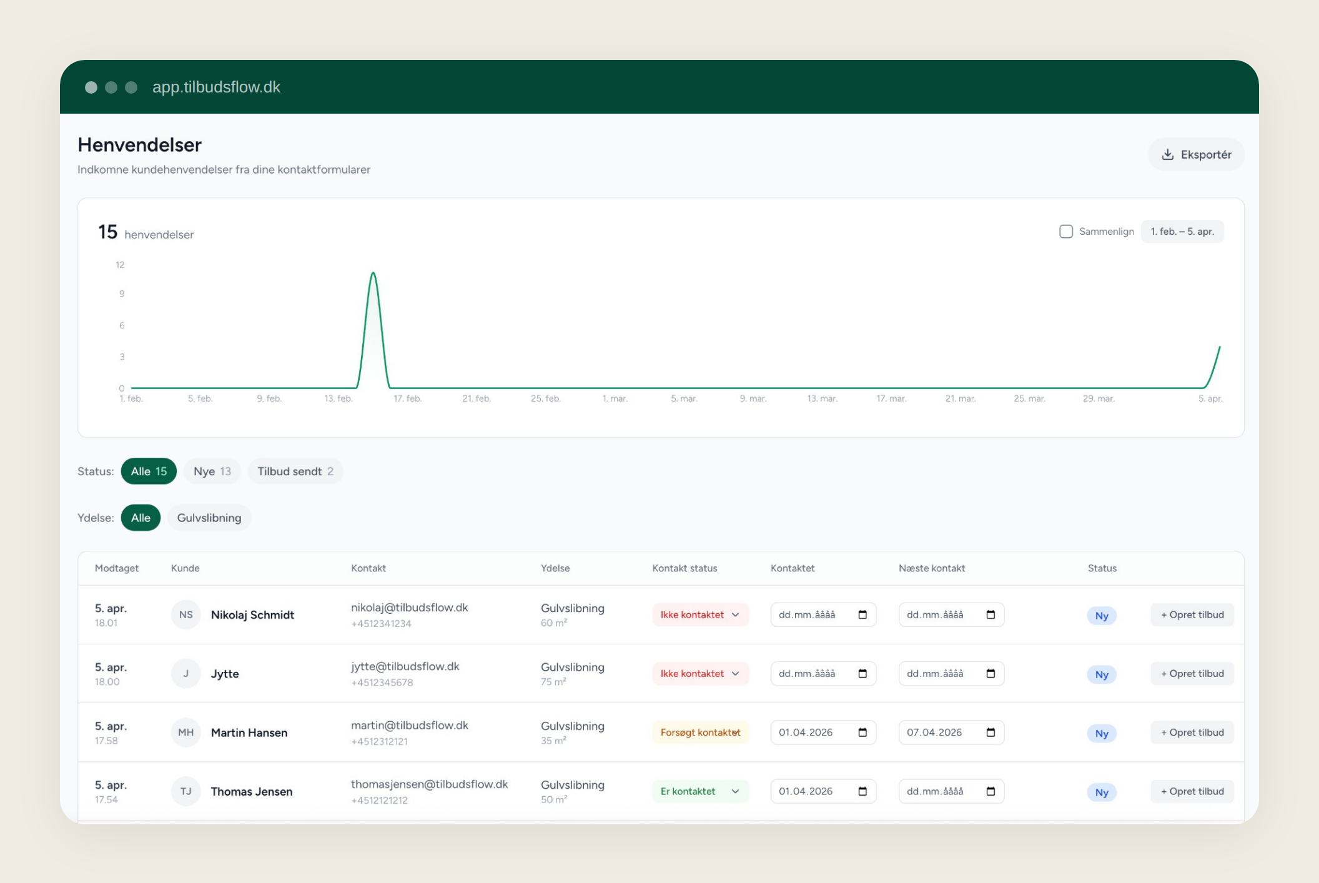Filter by Gulvslibning service
Image resolution: width=1319 pixels, height=883 pixels.
point(209,518)
